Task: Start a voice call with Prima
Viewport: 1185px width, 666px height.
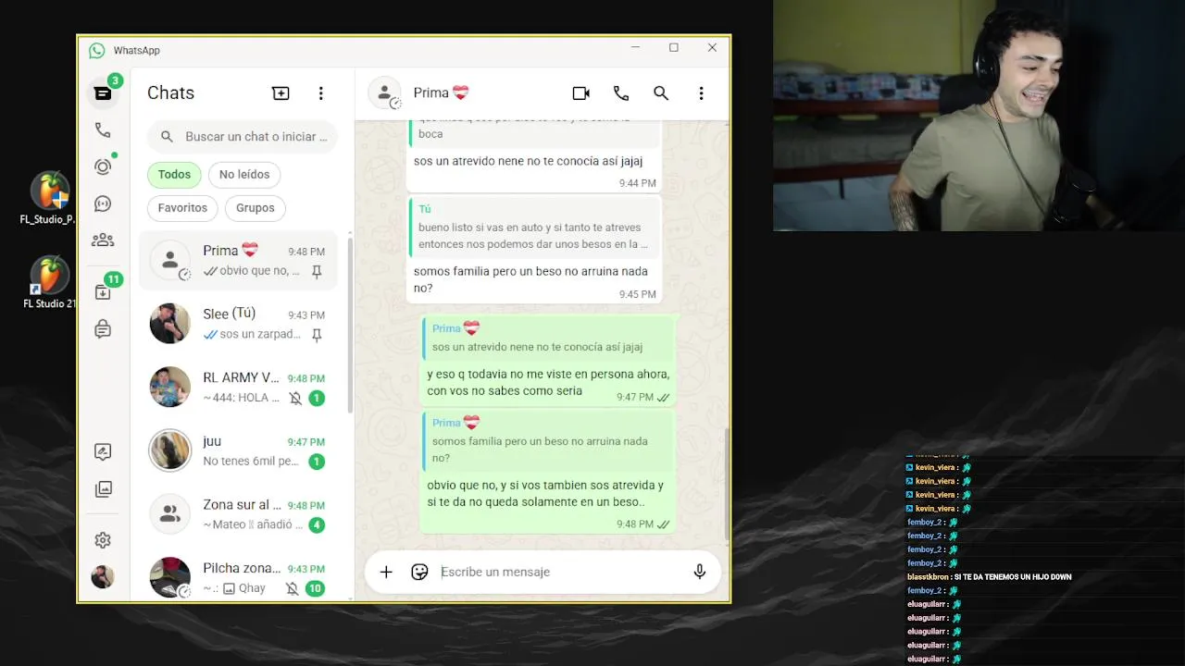Action: [x=621, y=93]
